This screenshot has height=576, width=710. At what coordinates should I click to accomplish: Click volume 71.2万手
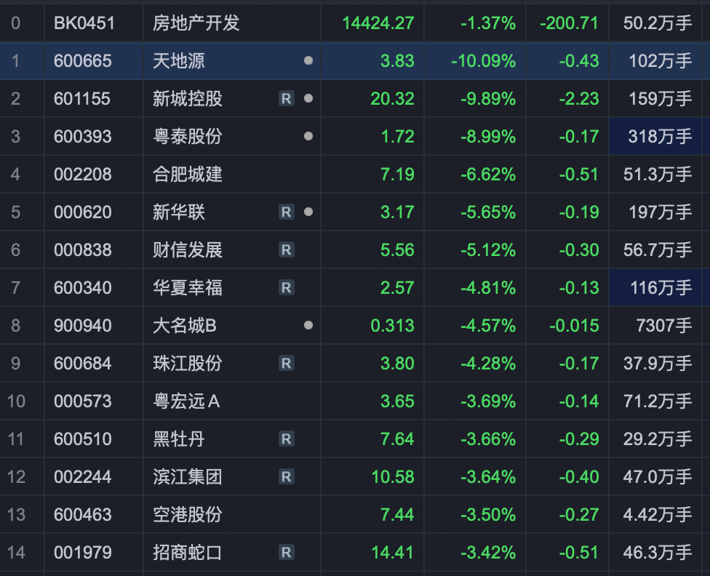click(658, 401)
